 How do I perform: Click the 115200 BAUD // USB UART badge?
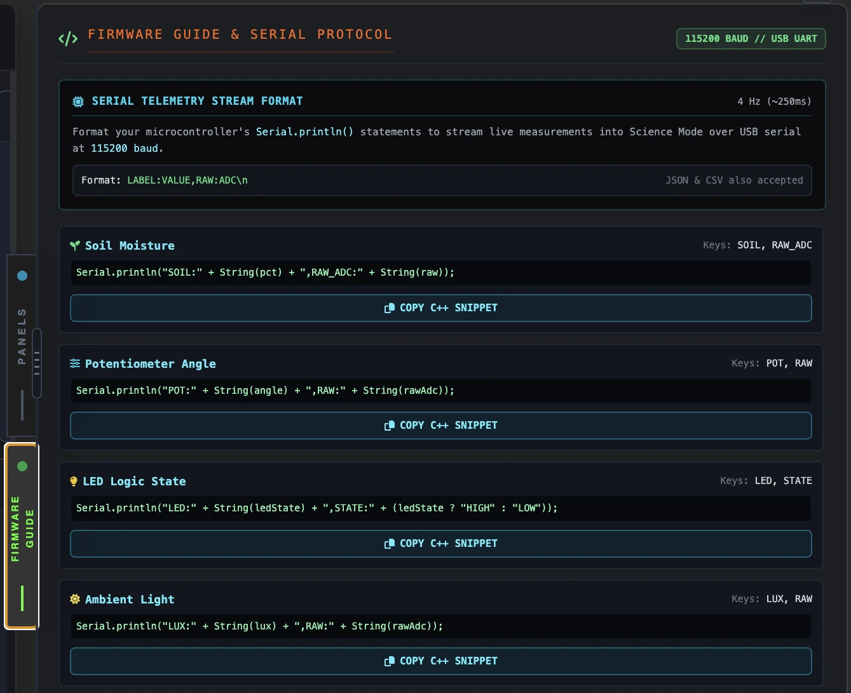pyautogui.click(x=751, y=39)
